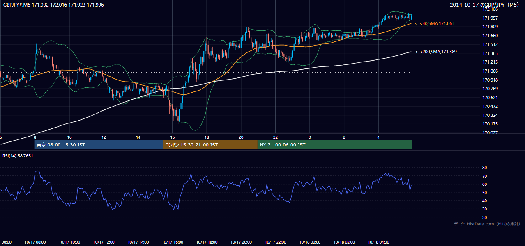Click the 10/17 20:00 date label
The image size is (525, 246).
241,242
